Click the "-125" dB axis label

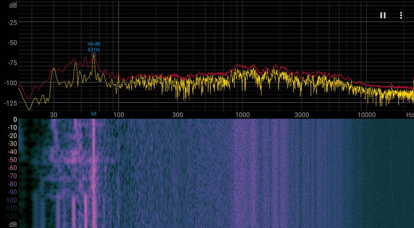click(x=11, y=103)
